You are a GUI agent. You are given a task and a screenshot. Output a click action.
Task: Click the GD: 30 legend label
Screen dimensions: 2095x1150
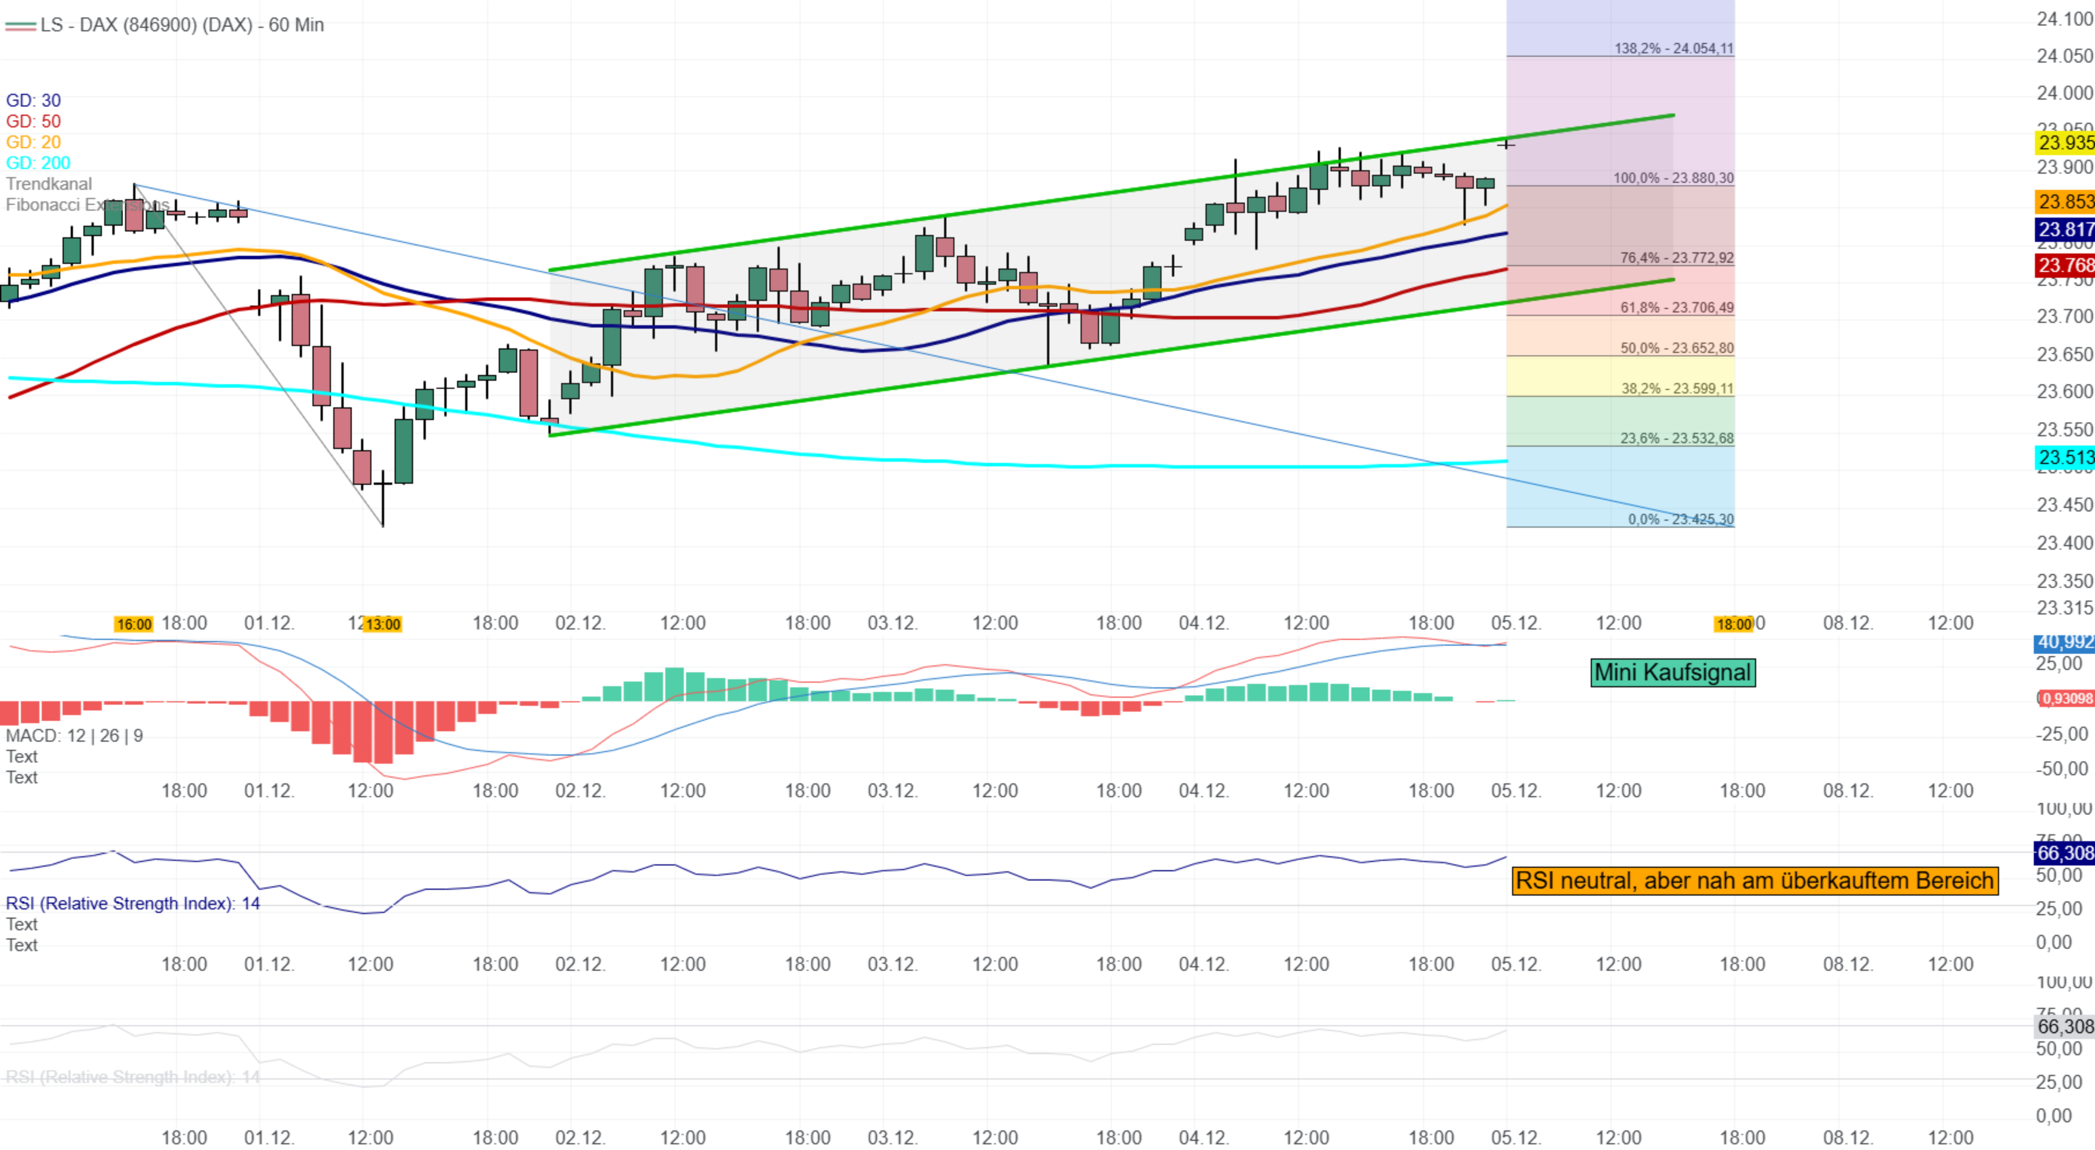tap(34, 100)
